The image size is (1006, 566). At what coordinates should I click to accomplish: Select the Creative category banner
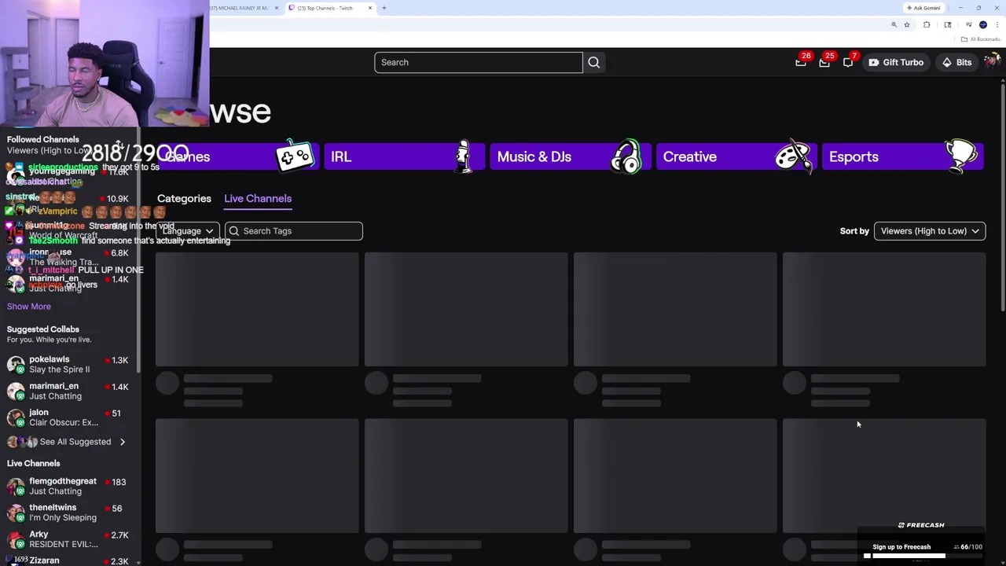pos(736,156)
